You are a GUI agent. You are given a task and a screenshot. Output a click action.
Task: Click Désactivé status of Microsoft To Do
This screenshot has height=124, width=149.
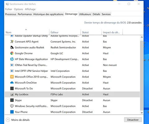pos(87,88)
